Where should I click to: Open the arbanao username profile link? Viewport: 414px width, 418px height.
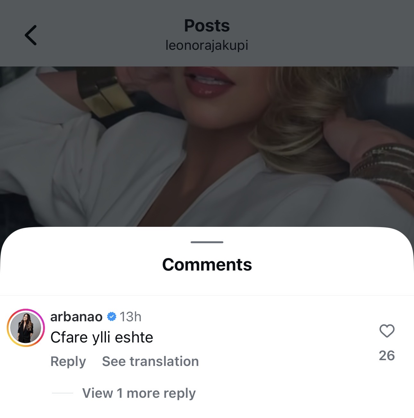pos(76,317)
